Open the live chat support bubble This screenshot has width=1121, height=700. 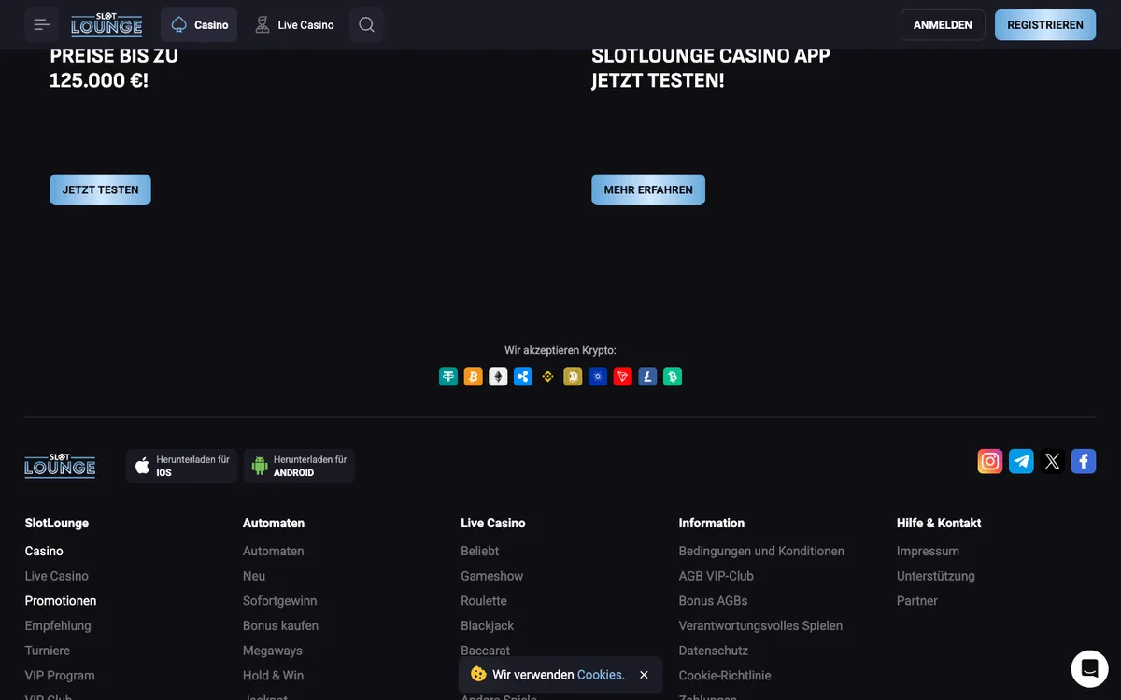coord(1089,669)
